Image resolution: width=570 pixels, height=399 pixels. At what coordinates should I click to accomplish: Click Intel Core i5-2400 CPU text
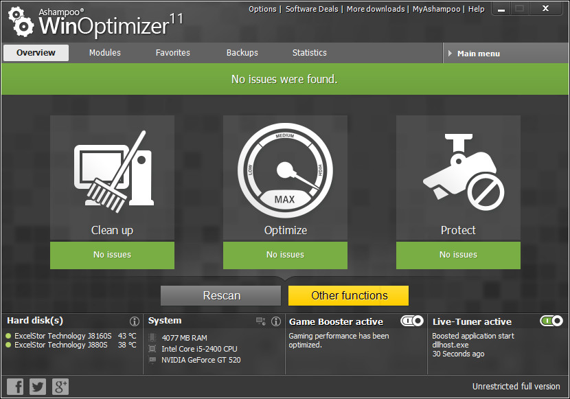pyautogui.click(x=200, y=349)
